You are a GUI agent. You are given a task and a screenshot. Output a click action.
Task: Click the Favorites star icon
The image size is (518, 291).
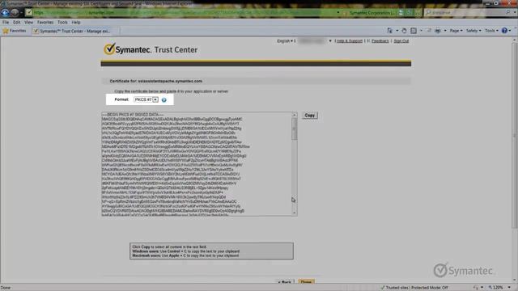6,31
